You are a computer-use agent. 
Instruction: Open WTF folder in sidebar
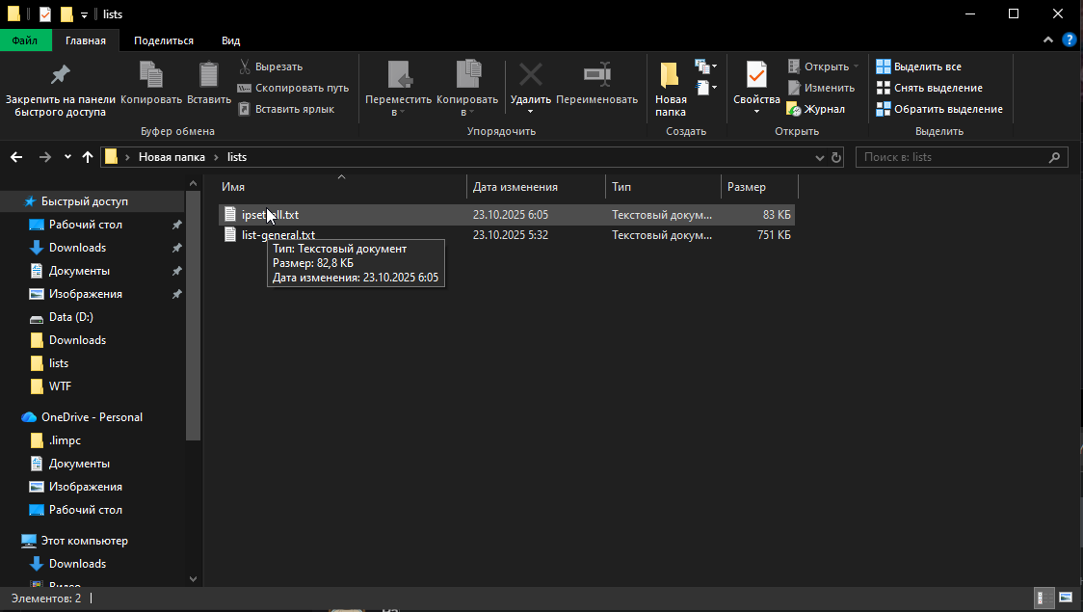pos(60,386)
